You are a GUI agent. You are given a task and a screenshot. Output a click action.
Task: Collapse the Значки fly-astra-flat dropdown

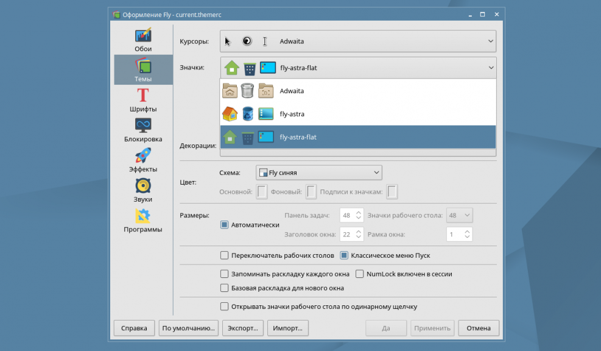coord(357,68)
